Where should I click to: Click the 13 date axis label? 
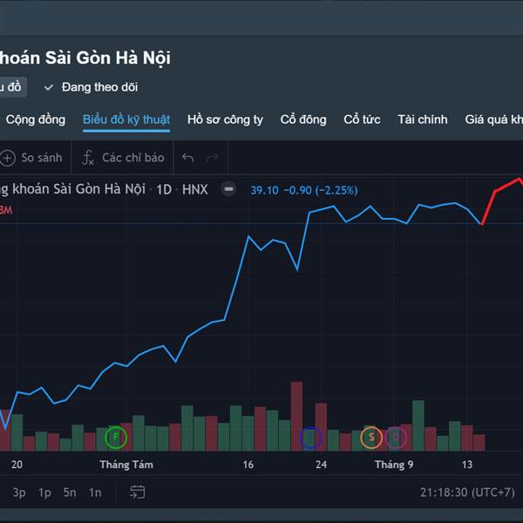point(467,465)
